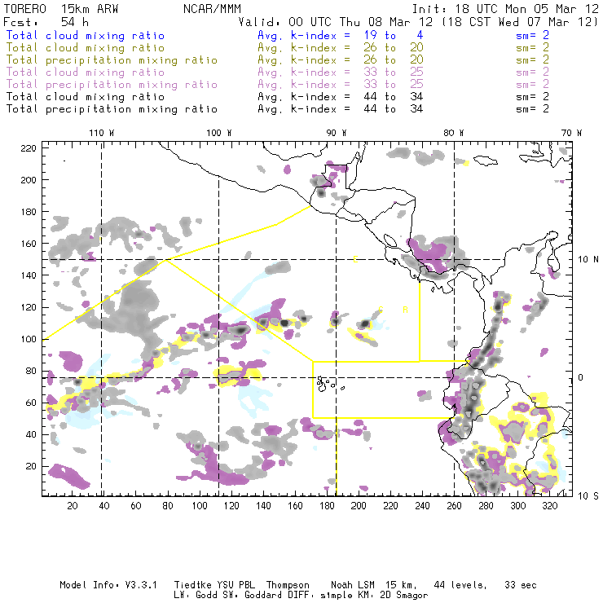Click the "320" tick on the horizontal axis
Viewport: 603px width, 603px height.
point(549,506)
